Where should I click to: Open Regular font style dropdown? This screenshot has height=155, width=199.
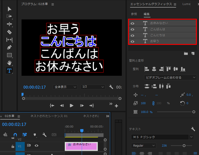[144, 146]
